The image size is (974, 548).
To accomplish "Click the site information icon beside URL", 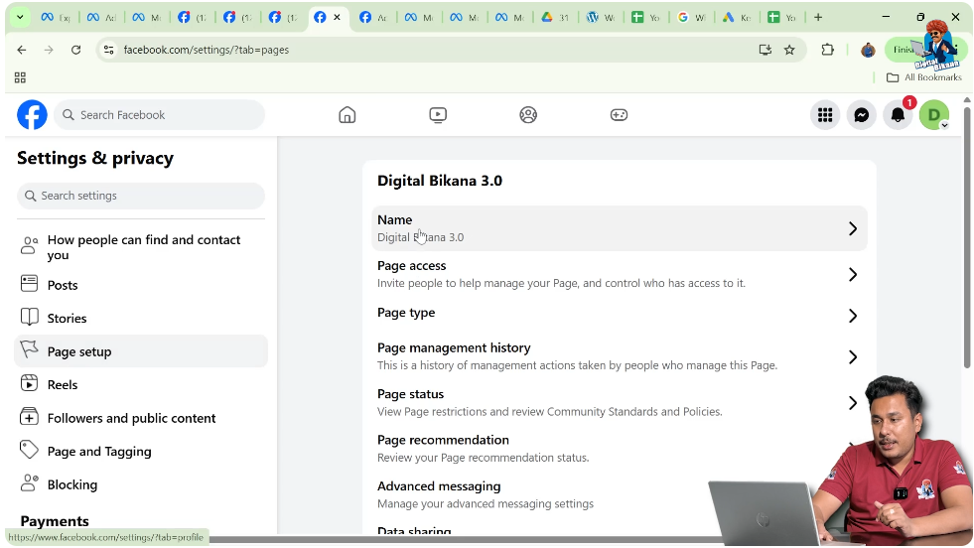I will [x=108, y=50].
